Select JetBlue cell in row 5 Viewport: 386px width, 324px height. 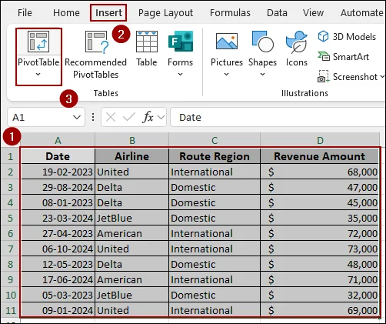(x=132, y=218)
